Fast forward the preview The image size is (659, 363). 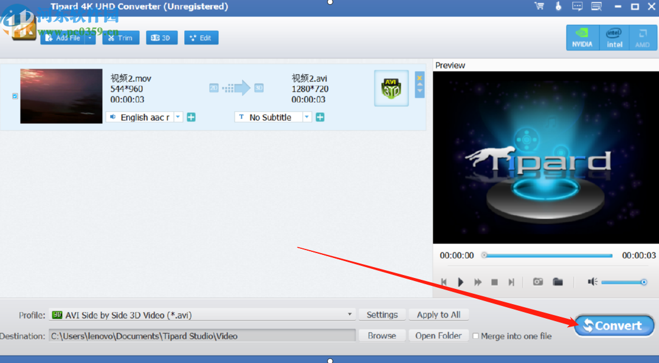[478, 282]
